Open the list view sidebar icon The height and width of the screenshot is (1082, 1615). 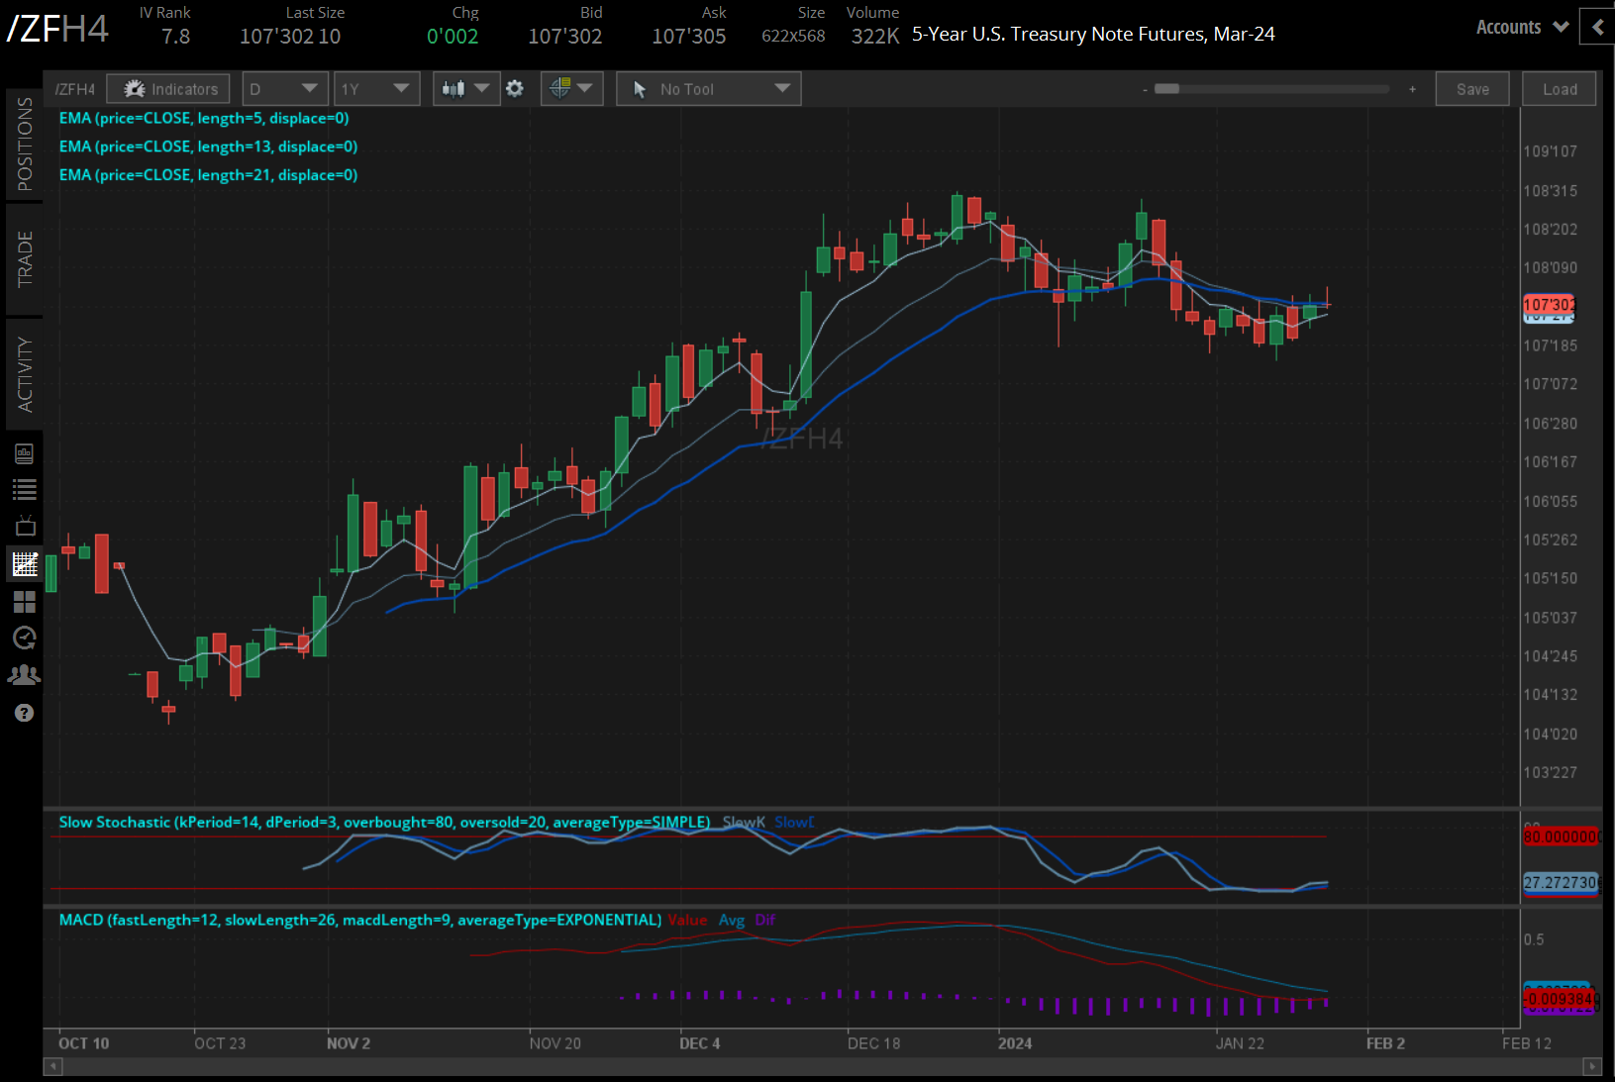coord(25,489)
